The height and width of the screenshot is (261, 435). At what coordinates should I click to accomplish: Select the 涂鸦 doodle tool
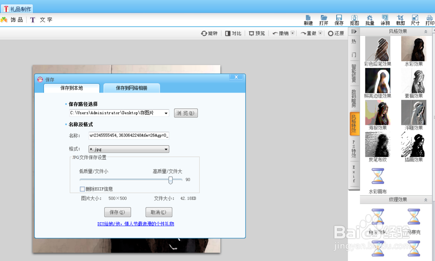point(385,20)
